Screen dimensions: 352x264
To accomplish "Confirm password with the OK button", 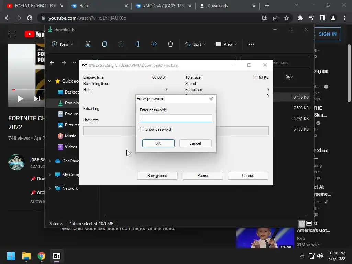I will [x=158, y=143].
